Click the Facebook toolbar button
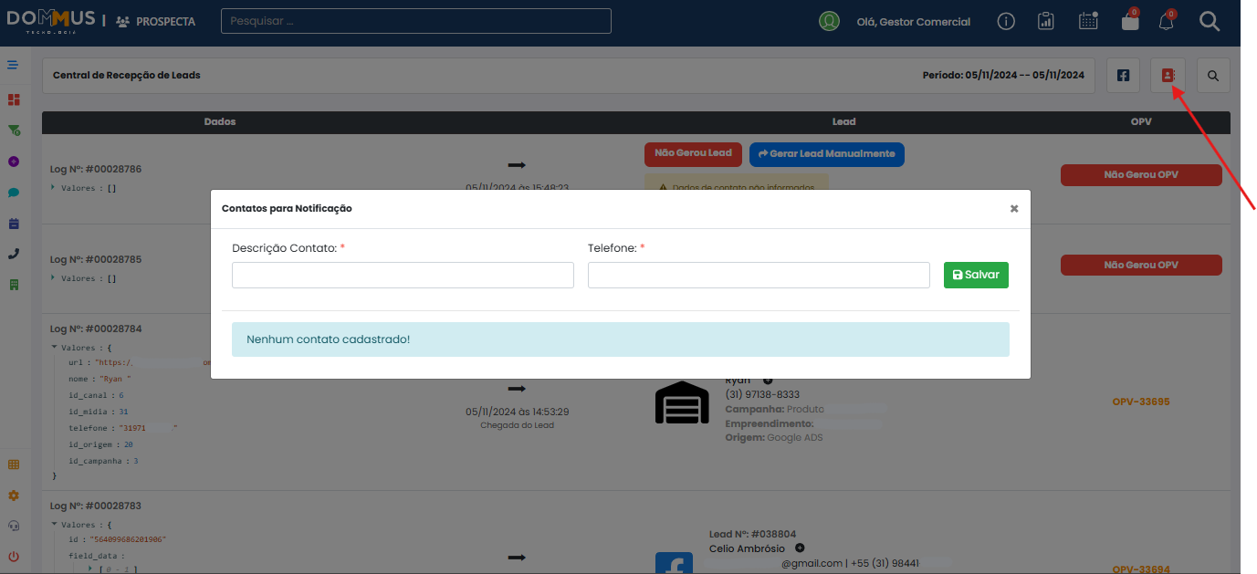The width and height of the screenshot is (1257, 574). [x=1123, y=76]
